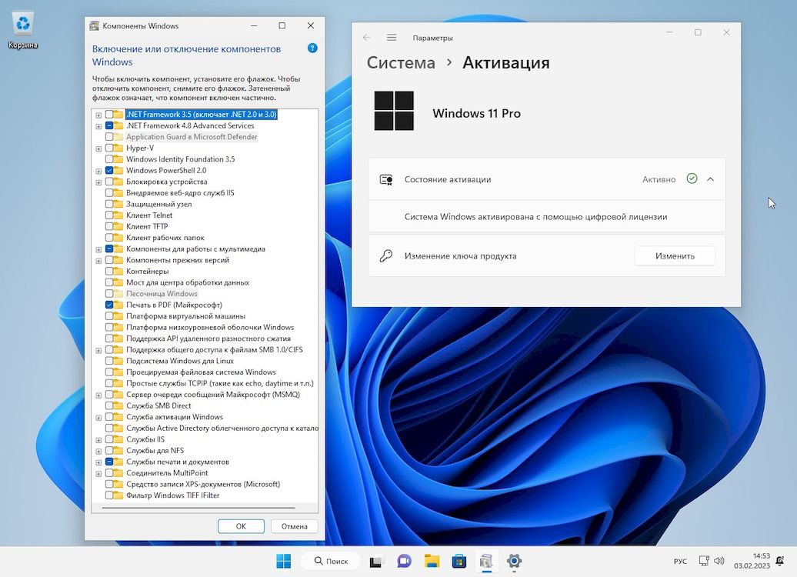Enable Windows TIFF IFilter checkbox

(109, 495)
